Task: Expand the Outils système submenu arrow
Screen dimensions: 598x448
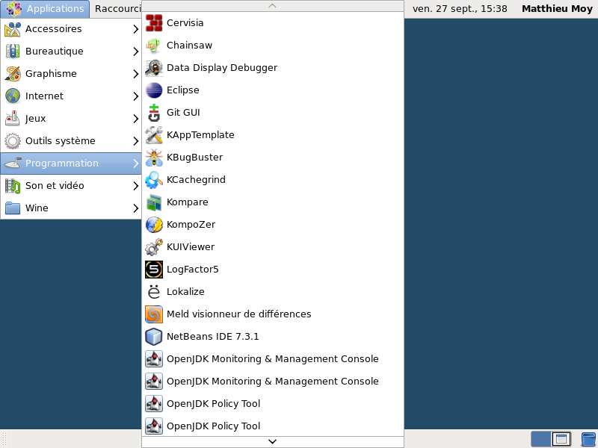Action: tap(135, 141)
